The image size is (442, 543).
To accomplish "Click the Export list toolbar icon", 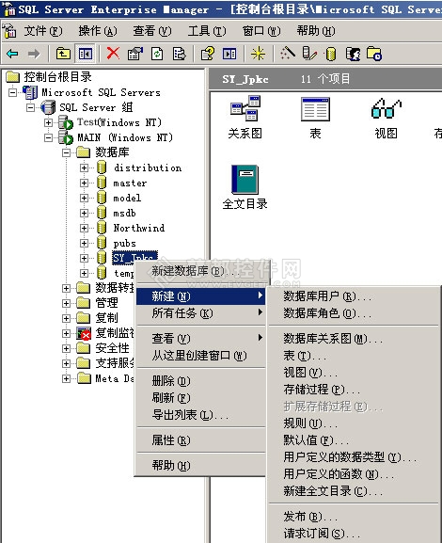I will coord(179,54).
